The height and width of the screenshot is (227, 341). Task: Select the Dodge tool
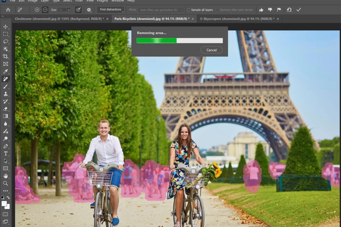[6, 139]
